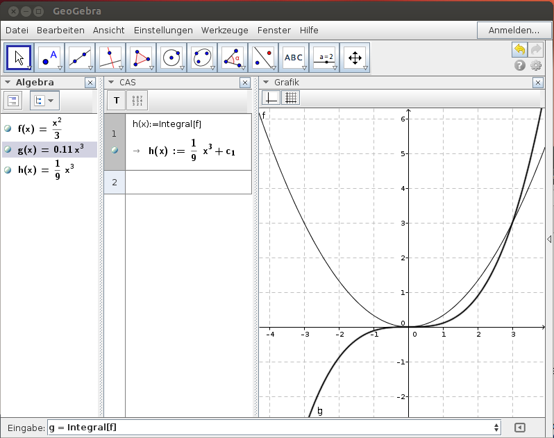
Task: Open the Einstellungen menu
Action: pyautogui.click(x=163, y=31)
